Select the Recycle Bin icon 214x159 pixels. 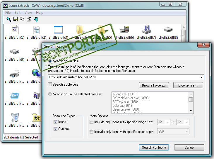[15, 117]
